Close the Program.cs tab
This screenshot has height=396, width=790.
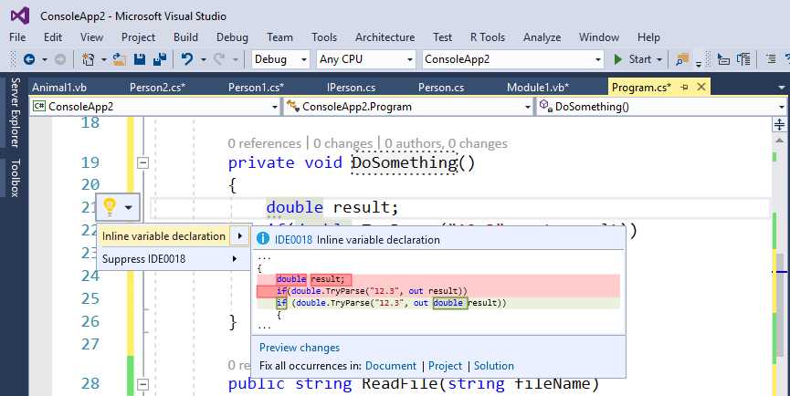[700, 87]
